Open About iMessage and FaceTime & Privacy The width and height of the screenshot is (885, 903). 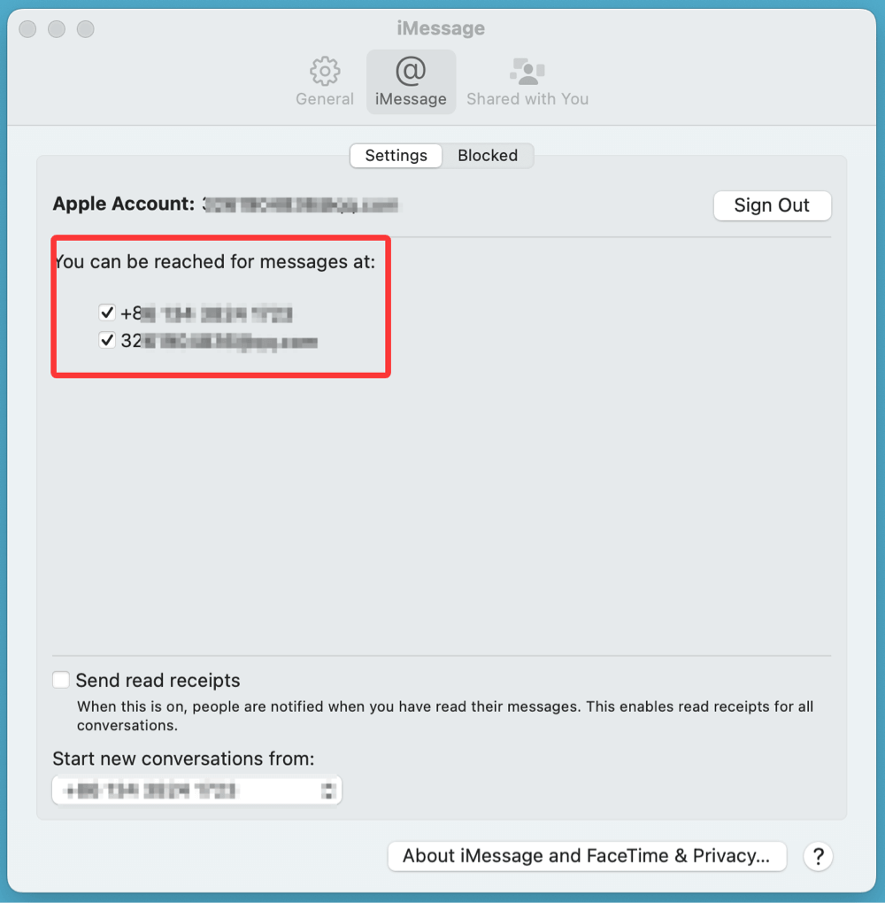click(587, 856)
